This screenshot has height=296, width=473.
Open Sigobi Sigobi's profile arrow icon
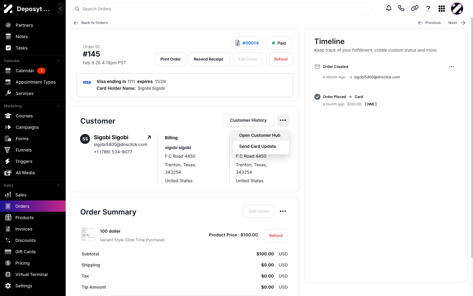pyautogui.click(x=149, y=137)
